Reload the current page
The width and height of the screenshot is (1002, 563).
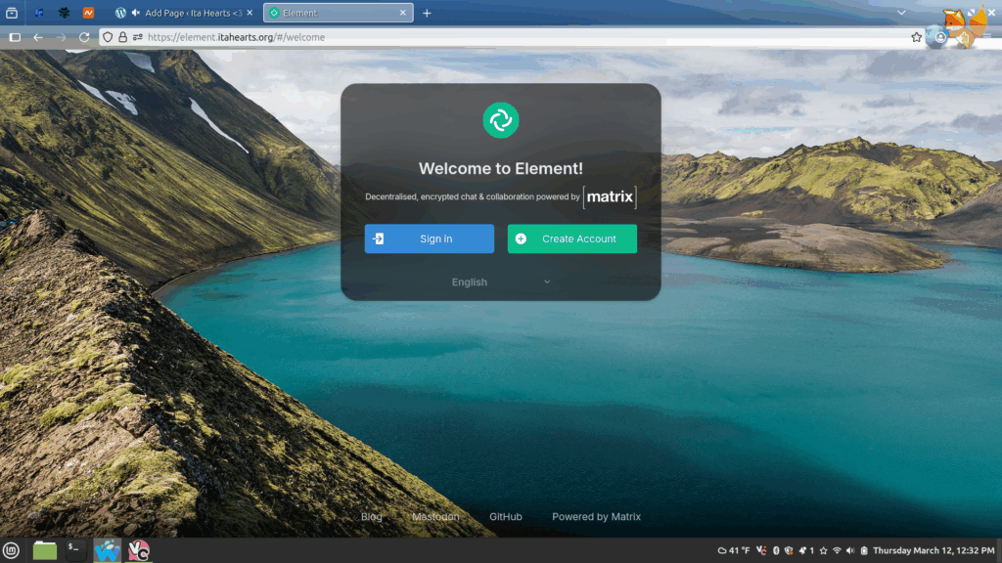pyautogui.click(x=84, y=37)
